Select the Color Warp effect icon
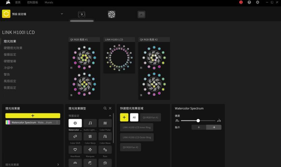The image size is (281, 167). click(x=90, y=136)
